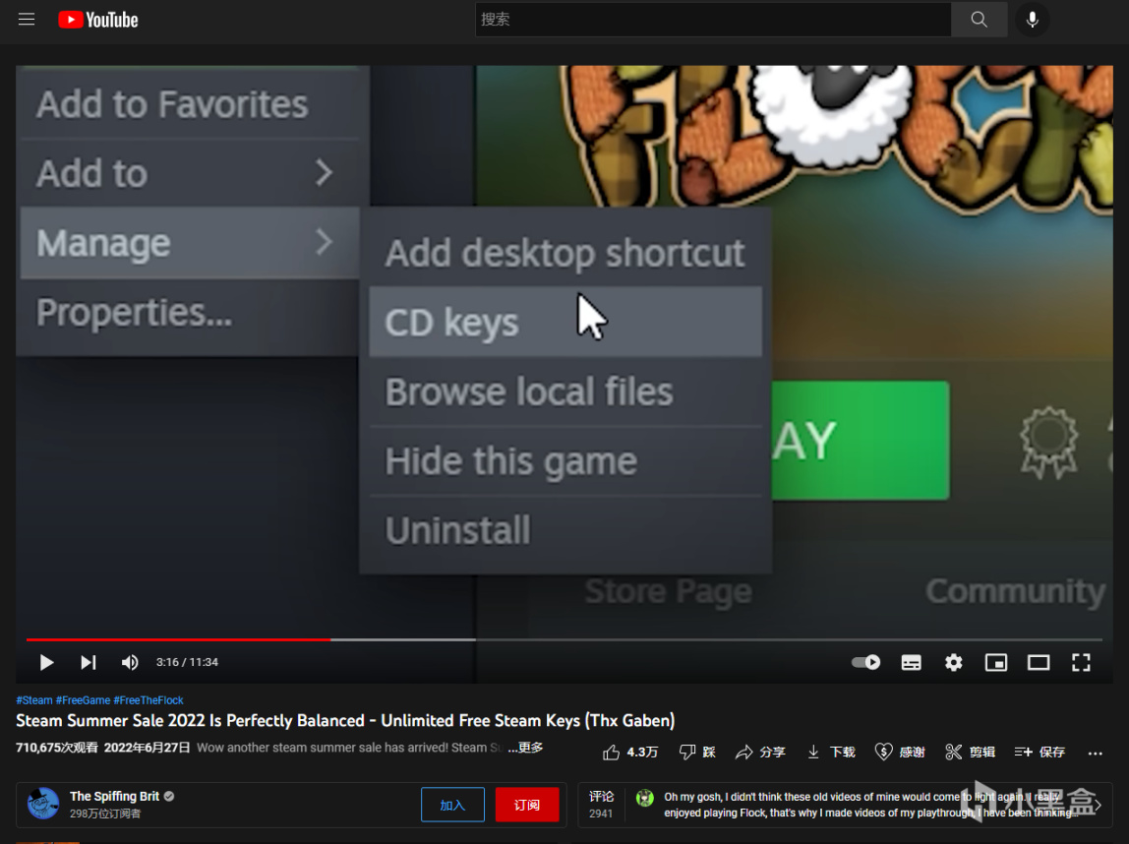Open the more actions ellipsis menu
1129x844 pixels.
pos(1095,751)
